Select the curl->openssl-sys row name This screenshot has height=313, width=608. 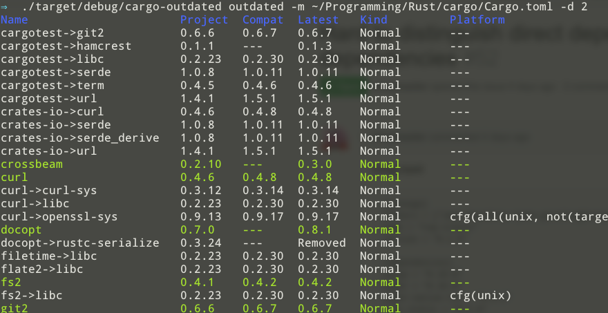tap(59, 217)
